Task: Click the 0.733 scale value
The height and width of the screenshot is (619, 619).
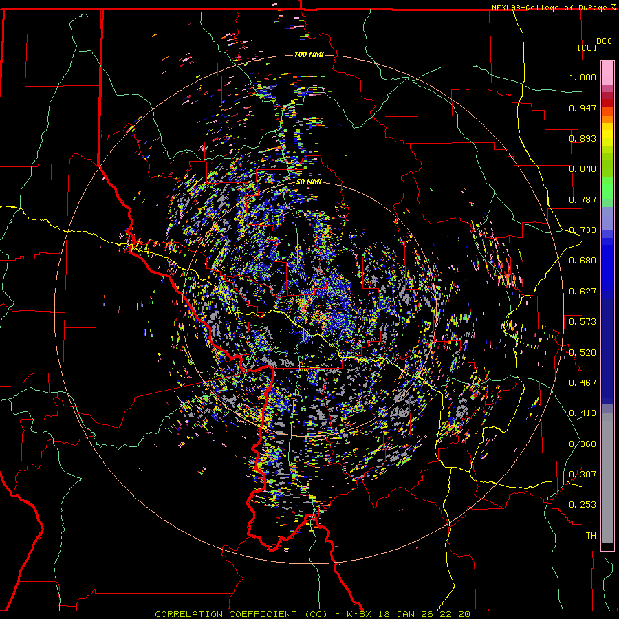Action: pyautogui.click(x=583, y=230)
